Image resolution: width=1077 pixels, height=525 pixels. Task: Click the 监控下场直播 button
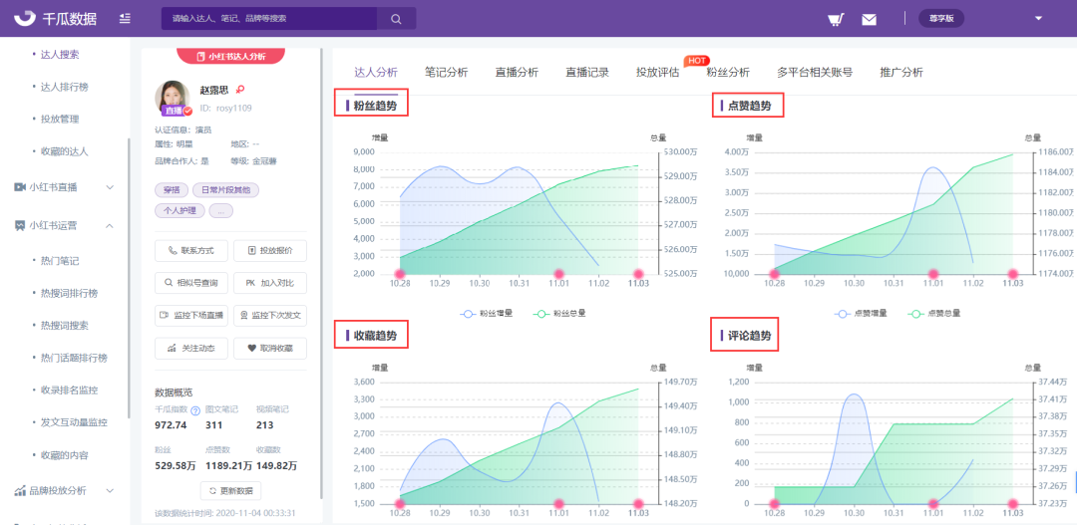192,316
